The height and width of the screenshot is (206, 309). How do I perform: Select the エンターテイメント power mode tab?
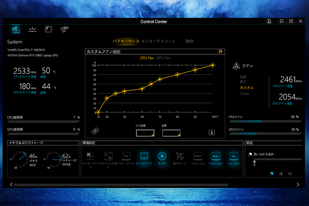(158, 41)
